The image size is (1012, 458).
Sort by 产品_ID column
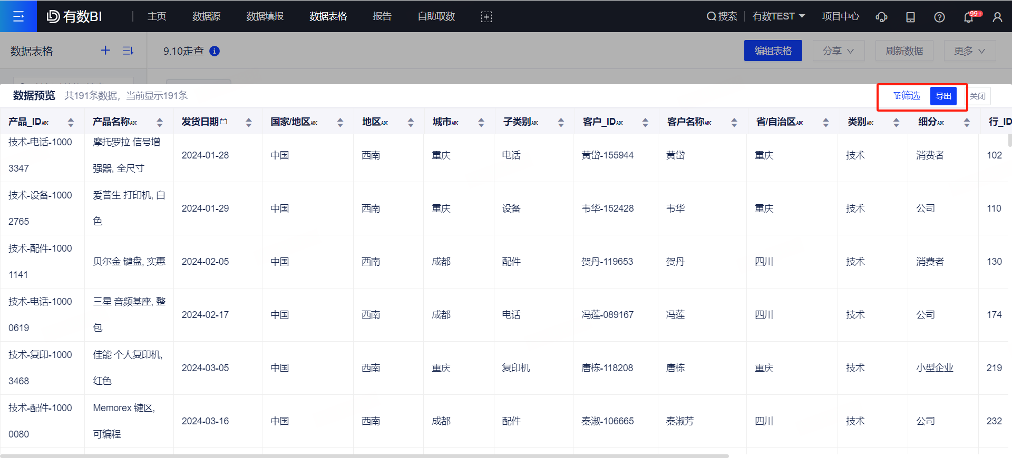point(71,122)
